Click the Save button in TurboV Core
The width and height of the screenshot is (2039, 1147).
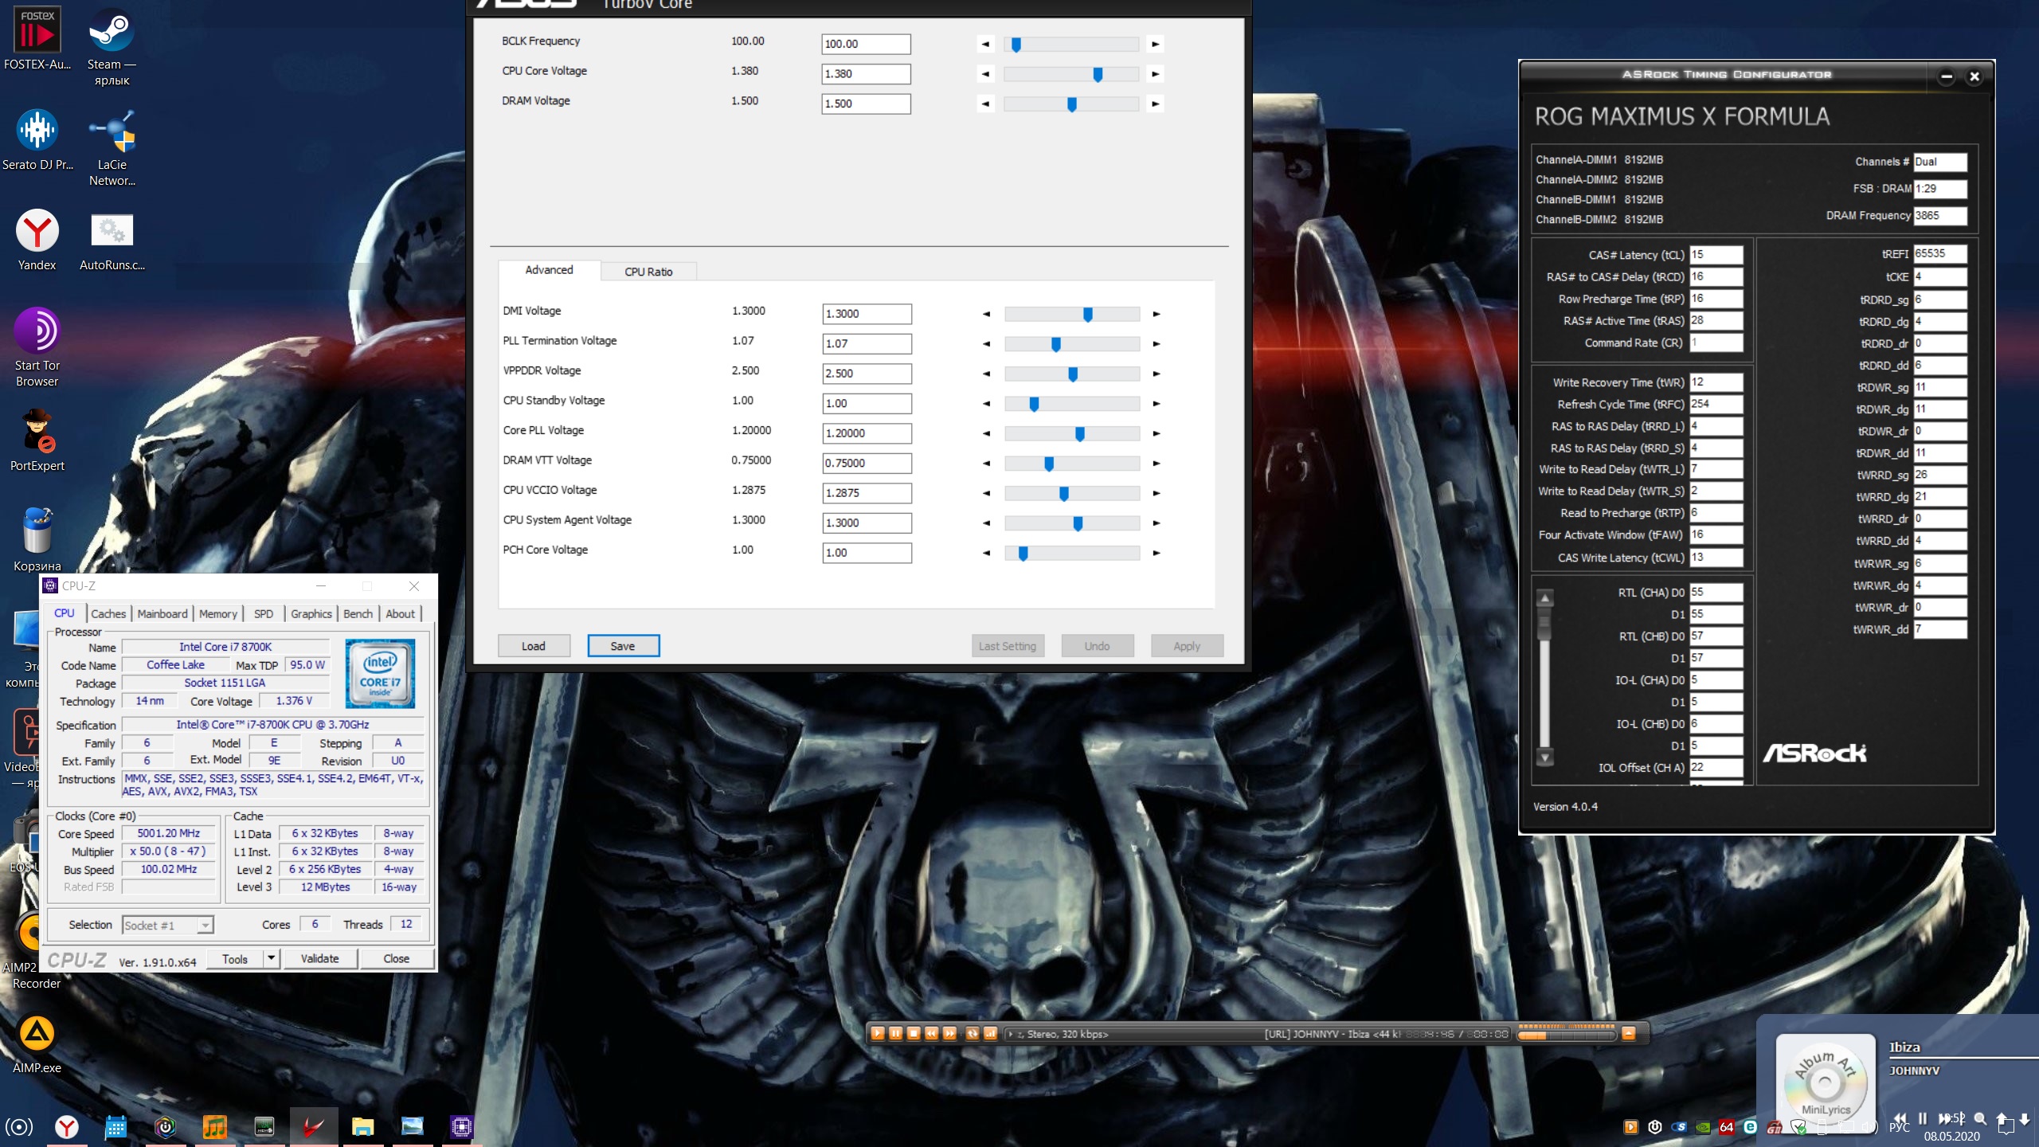pos(623,646)
